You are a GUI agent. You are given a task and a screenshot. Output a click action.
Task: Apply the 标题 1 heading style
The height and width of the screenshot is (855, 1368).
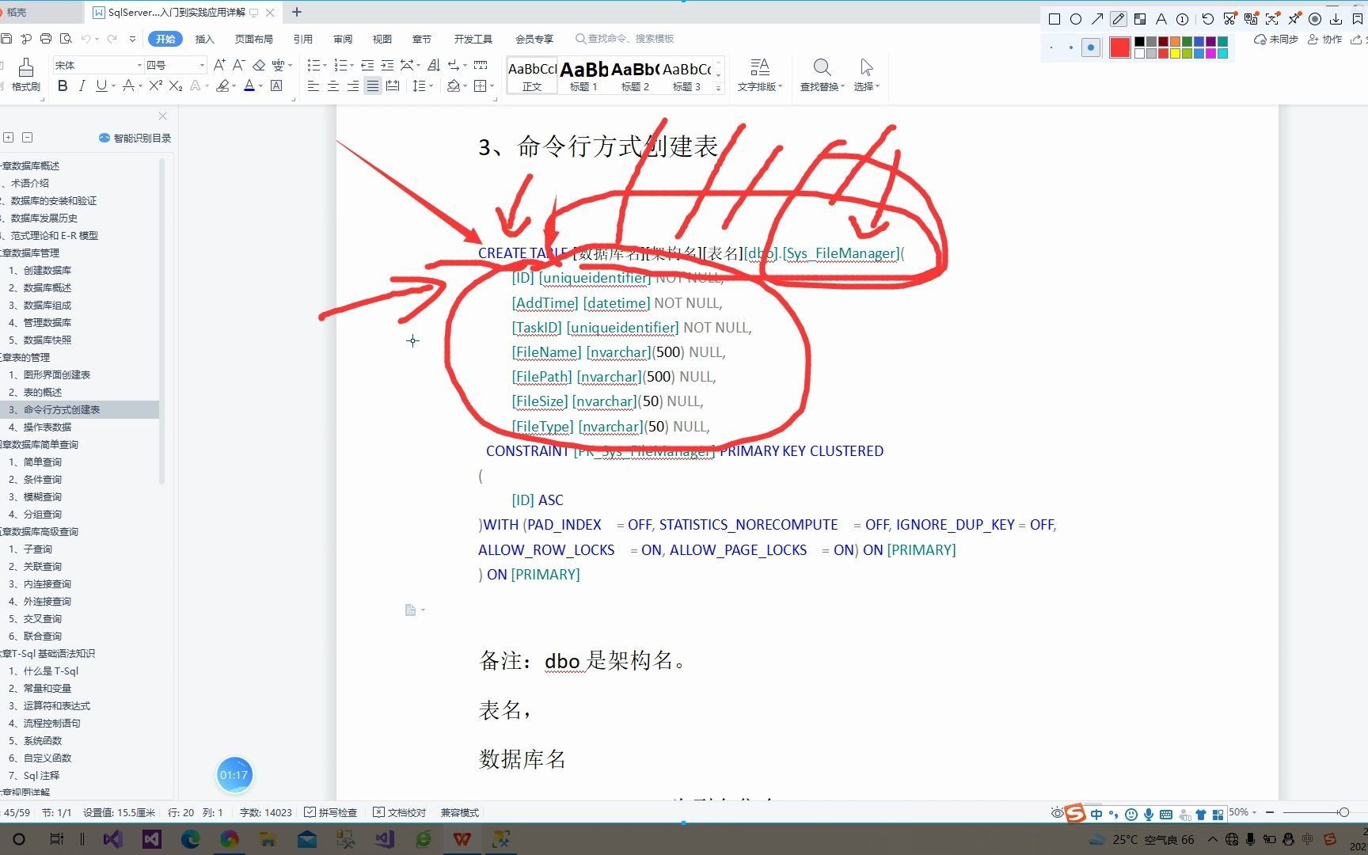[x=583, y=76]
